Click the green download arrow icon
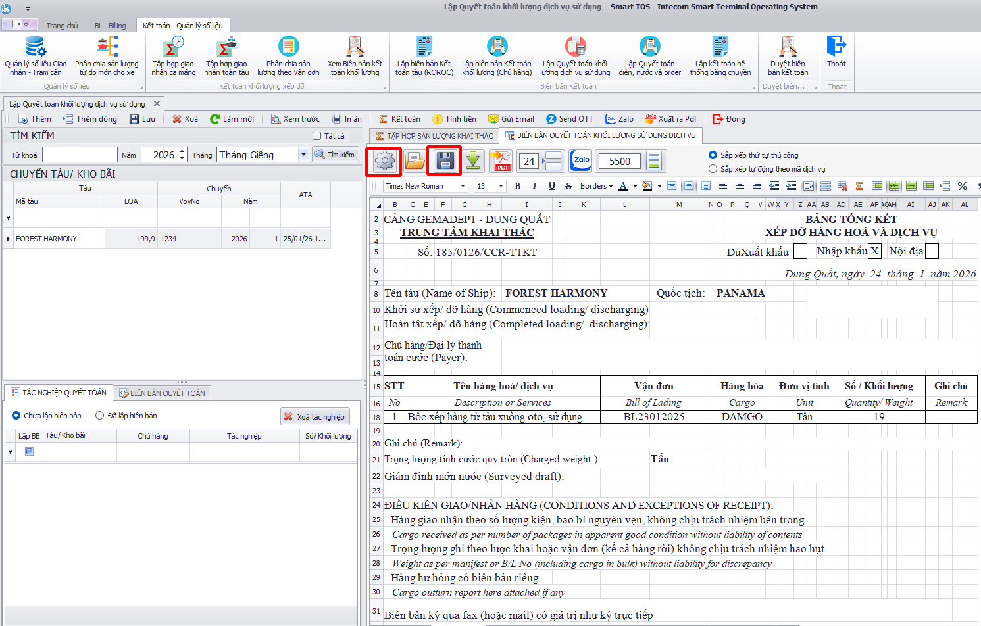981x626 pixels. pyautogui.click(x=472, y=161)
